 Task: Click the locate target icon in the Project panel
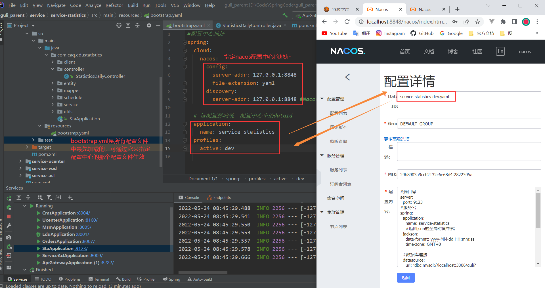pos(119,25)
